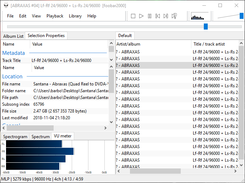Click playlist scroll down arrow
Image resolution: width=245 pixels, height=183 pixels.
coord(241,165)
